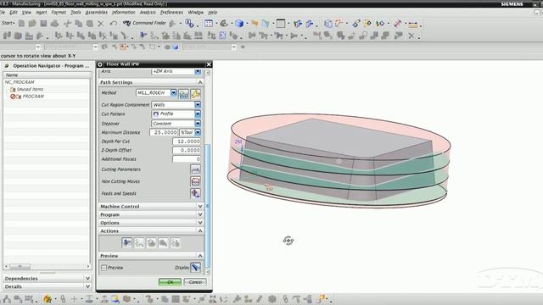
Task: Open the +ZM Axis dropdown
Action: [x=198, y=71]
